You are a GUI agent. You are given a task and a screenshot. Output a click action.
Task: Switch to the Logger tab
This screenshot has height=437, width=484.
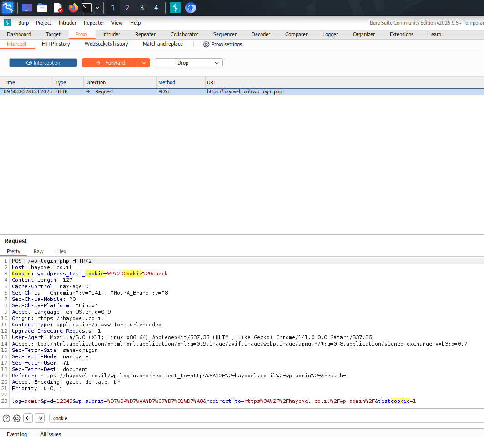coord(330,34)
